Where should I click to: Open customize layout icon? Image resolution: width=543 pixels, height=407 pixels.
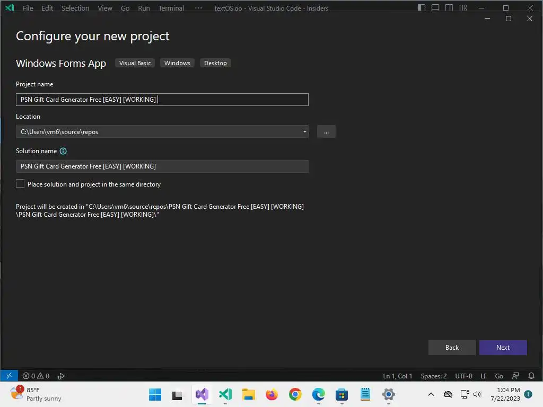[x=463, y=7]
